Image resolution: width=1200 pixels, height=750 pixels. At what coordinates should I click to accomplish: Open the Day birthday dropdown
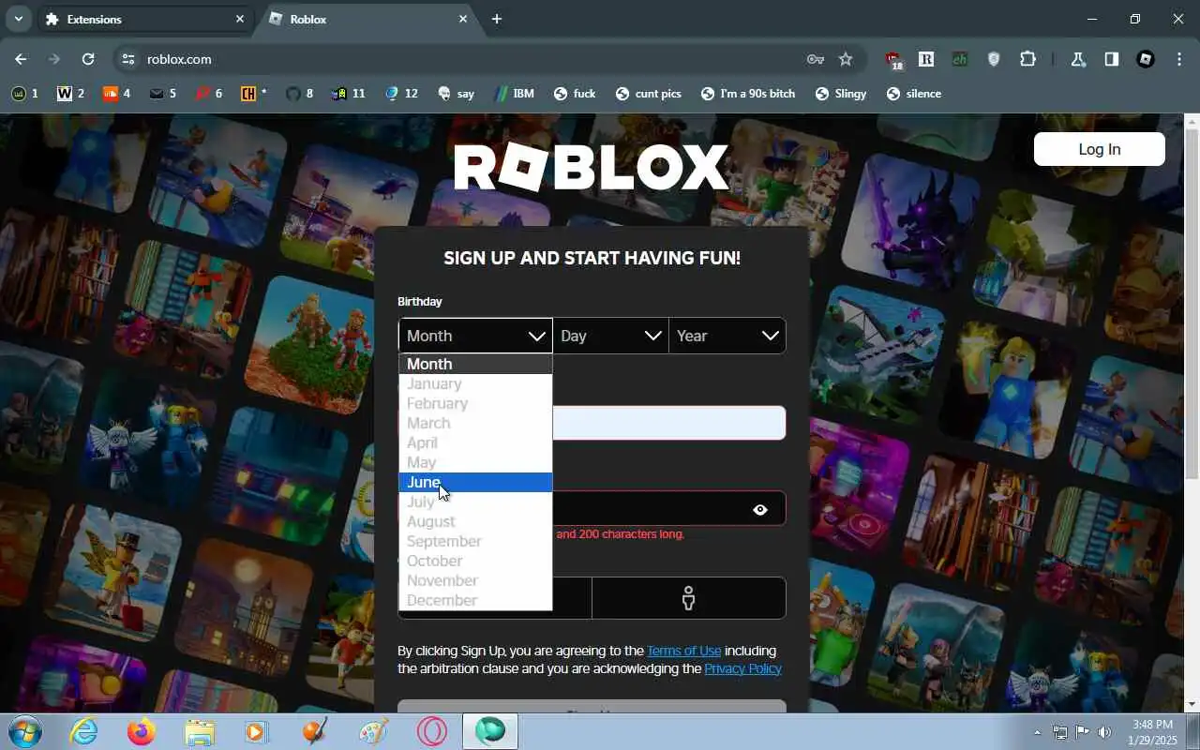click(x=610, y=336)
